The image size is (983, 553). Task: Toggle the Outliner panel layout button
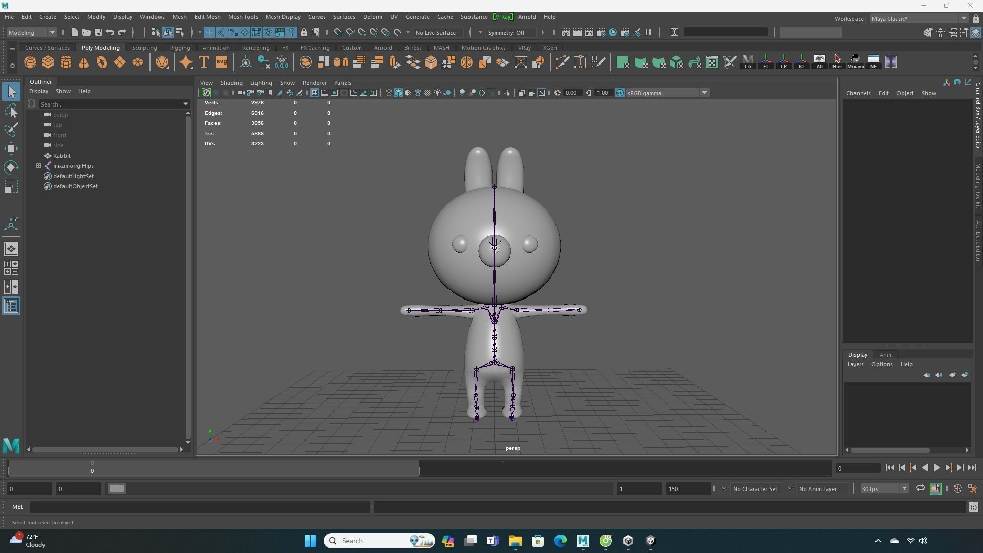pos(11,306)
